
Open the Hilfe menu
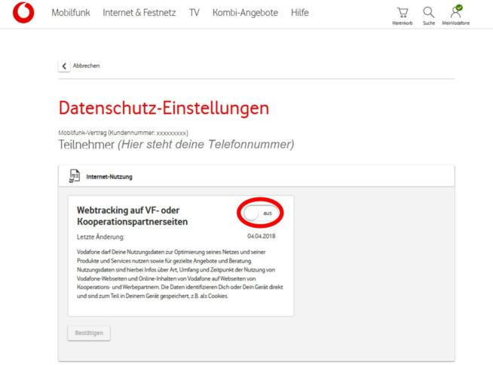point(300,13)
